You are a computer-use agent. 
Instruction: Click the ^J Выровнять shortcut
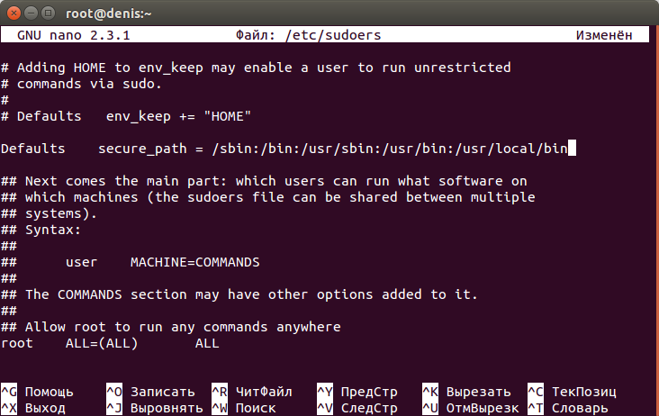coord(154,408)
